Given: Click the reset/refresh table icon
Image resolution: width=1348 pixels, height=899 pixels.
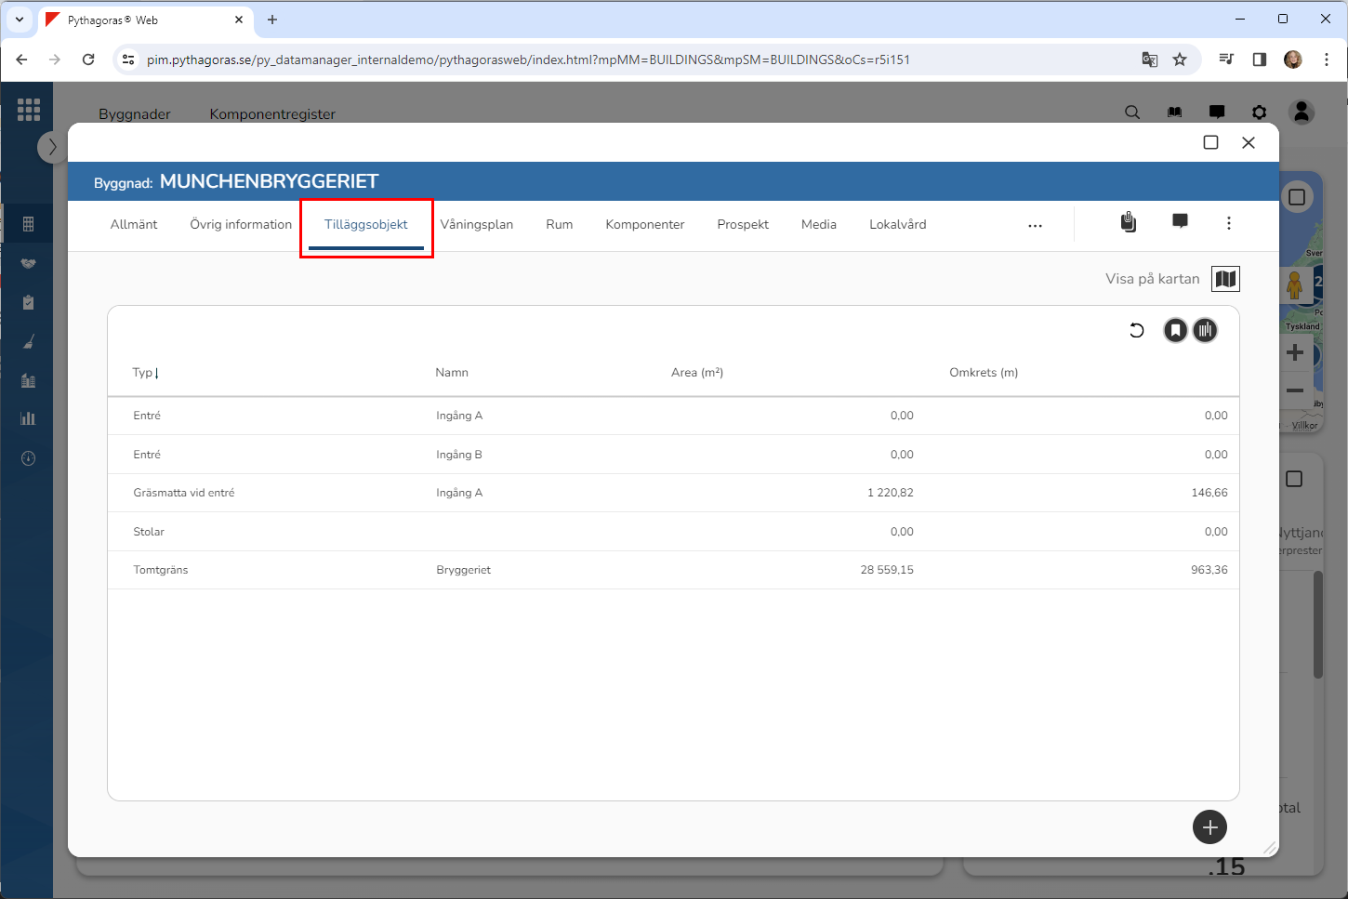Looking at the screenshot, I should [x=1136, y=330].
